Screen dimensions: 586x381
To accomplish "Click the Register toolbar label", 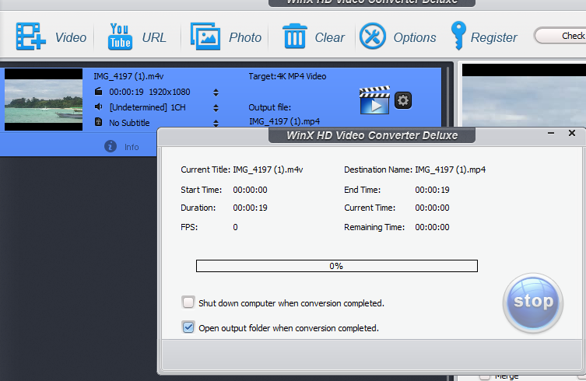I will click(493, 37).
